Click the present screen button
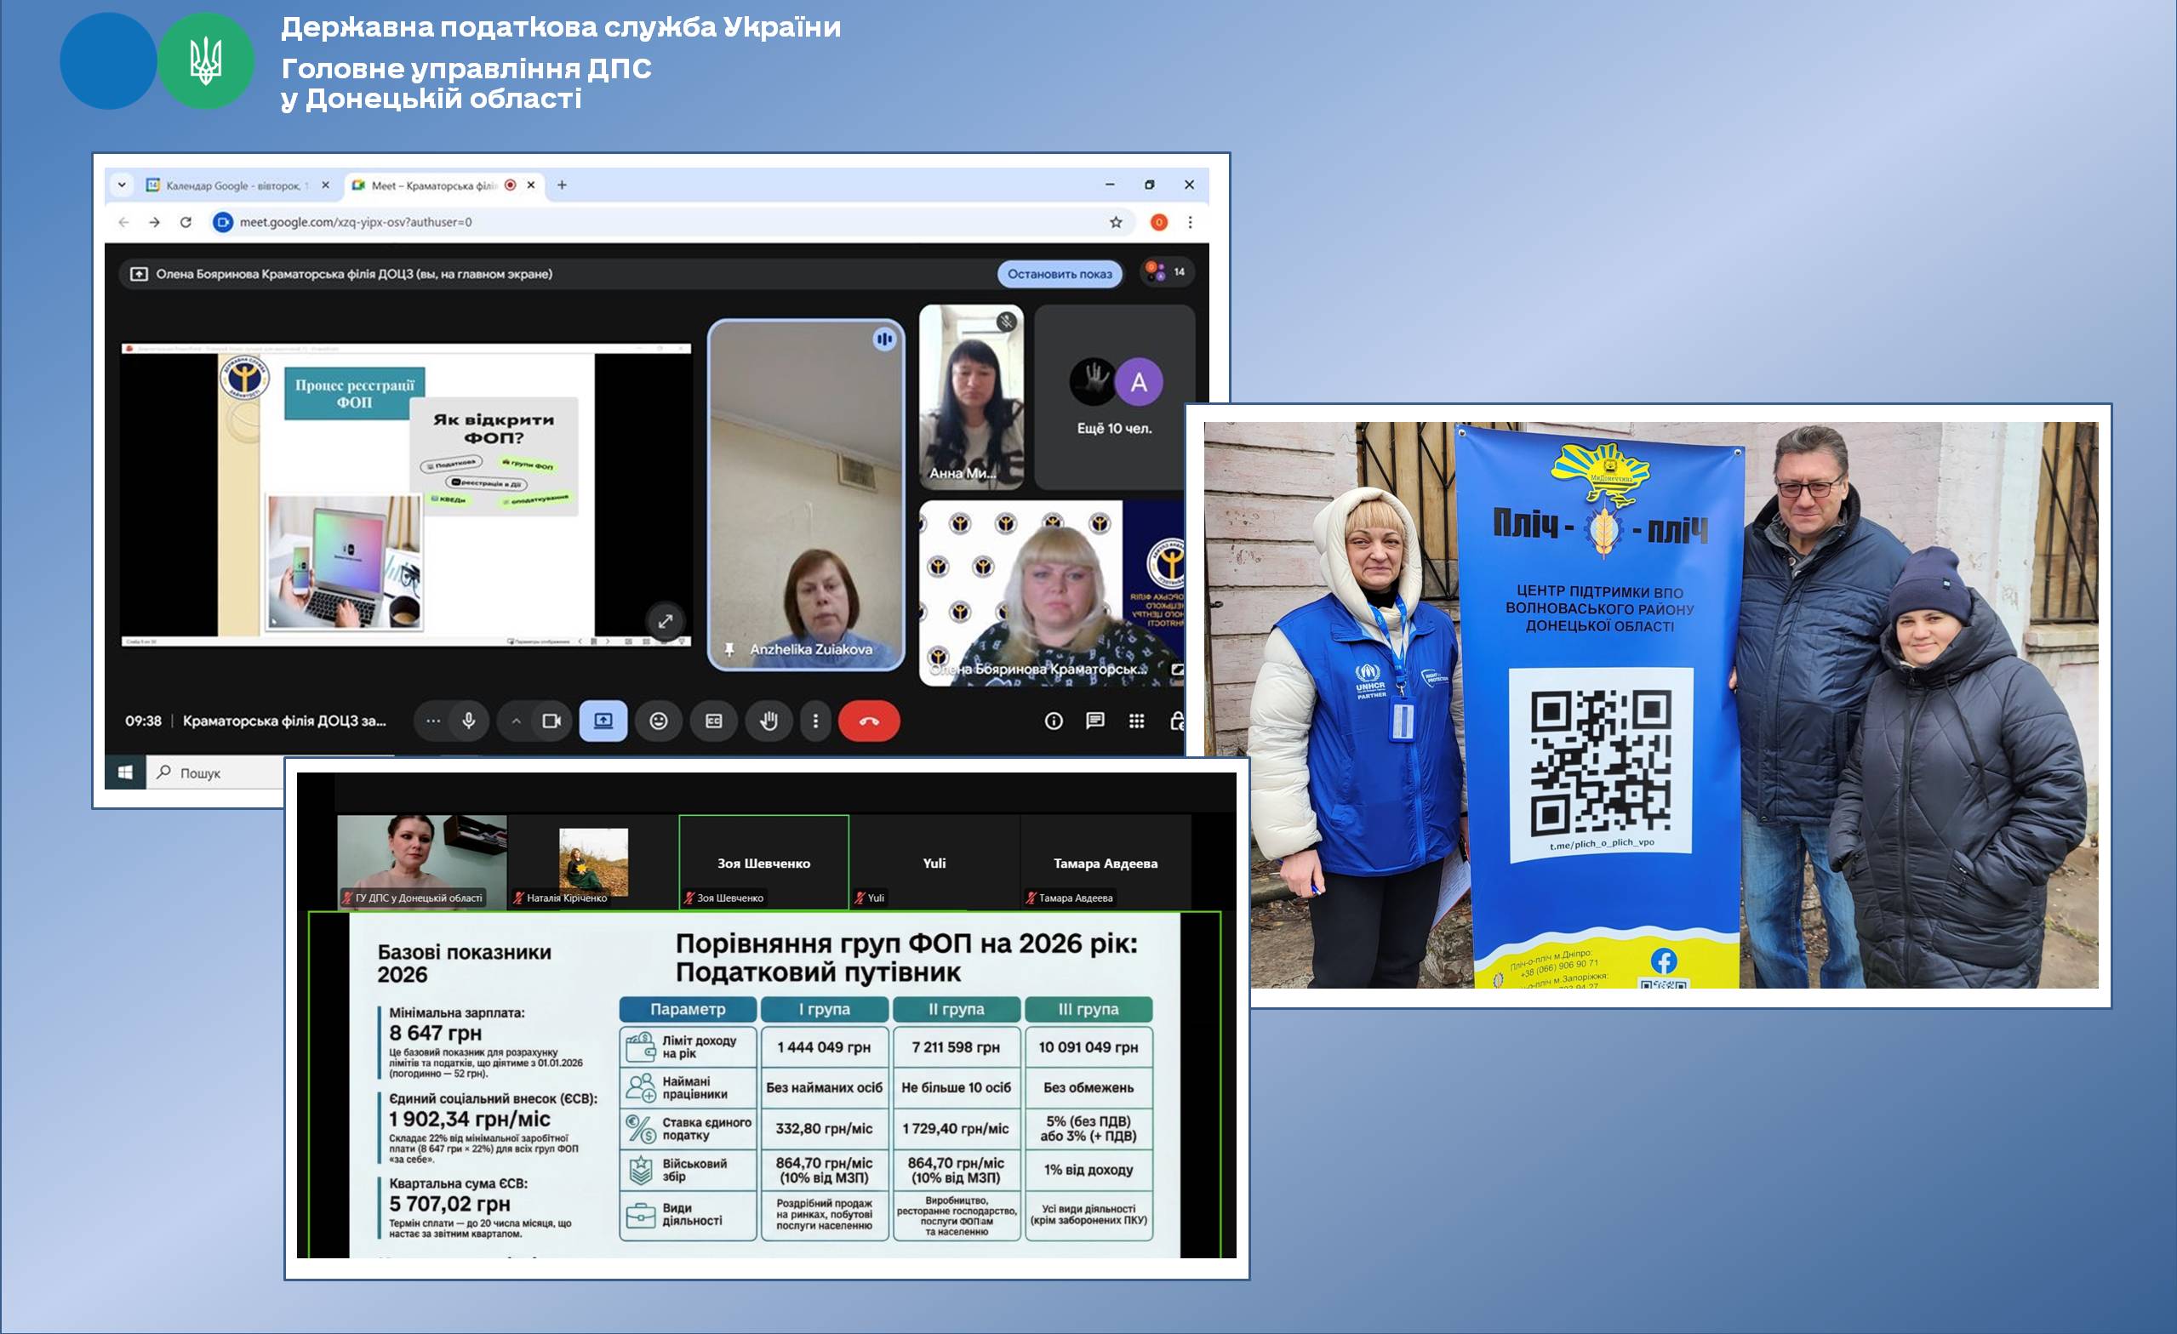Screen dimensions: 2177x1334 coord(603,721)
